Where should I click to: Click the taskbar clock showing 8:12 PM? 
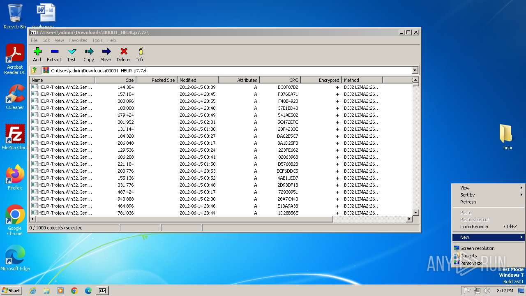(x=505, y=291)
